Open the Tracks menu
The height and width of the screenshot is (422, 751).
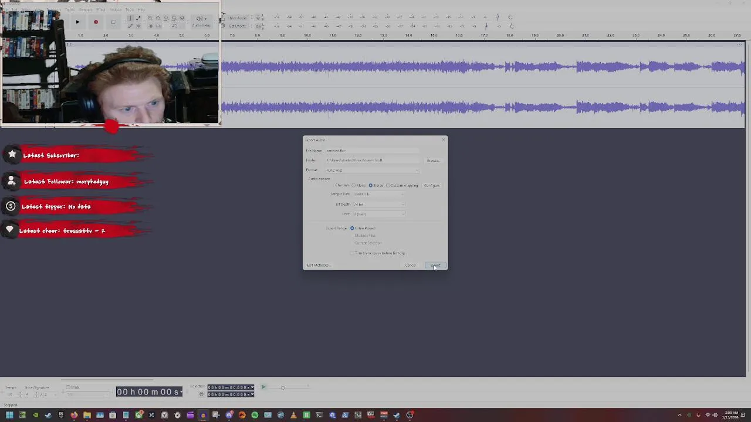click(70, 9)
